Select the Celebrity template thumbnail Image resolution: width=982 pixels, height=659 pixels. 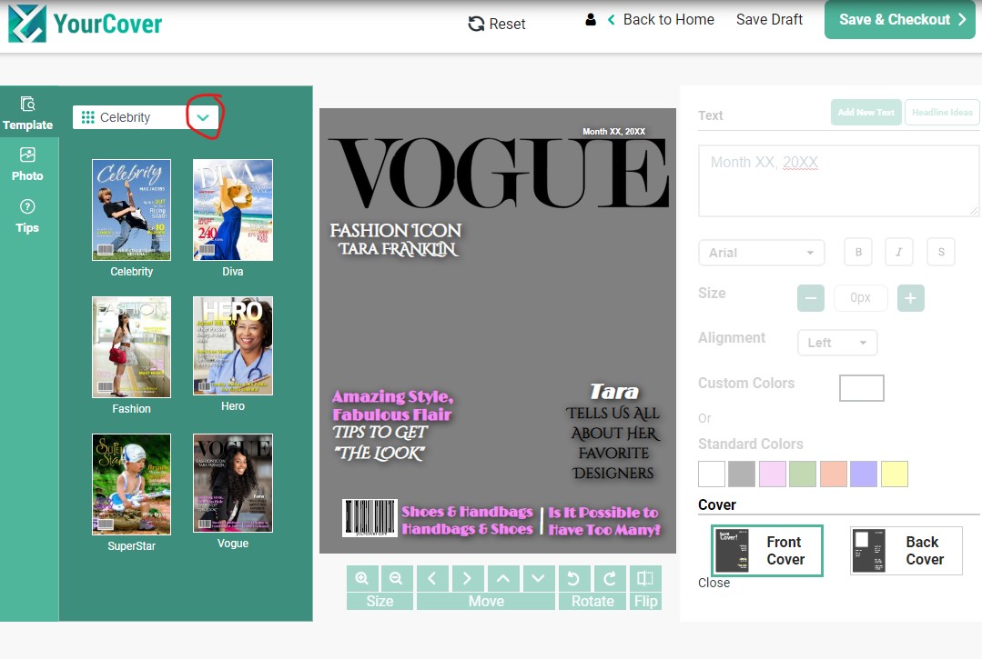coord(132,209)
